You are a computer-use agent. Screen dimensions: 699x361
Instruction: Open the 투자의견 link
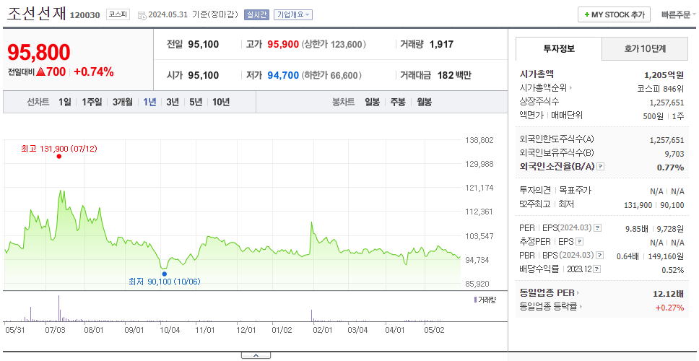tap(535, 191)
